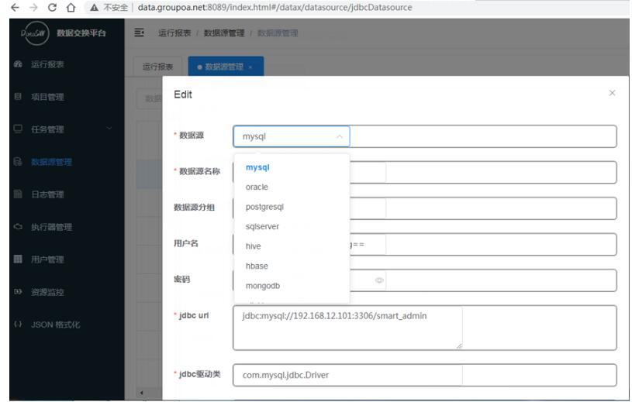The width and height of the screenshot is (632, 402).
Task: Click the jdbc url textarea resize handle
Action: coord(459,346)
